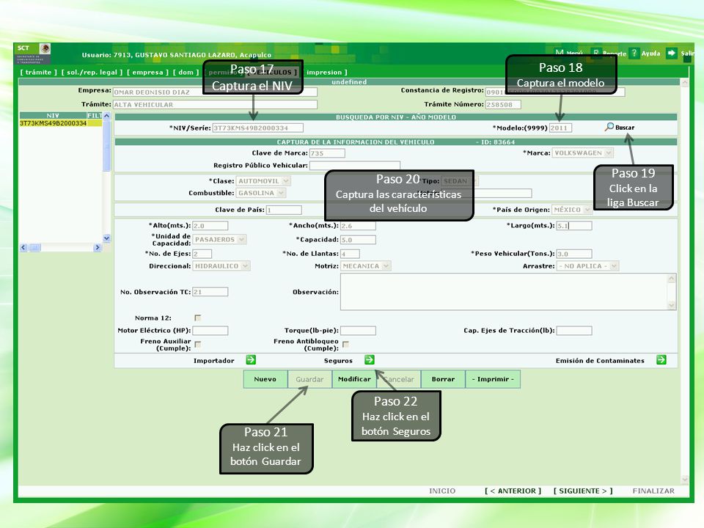Screen dimensions: 704x528
Task: Click the NIV/Serie input field
Action: click(x=257, y=128)
